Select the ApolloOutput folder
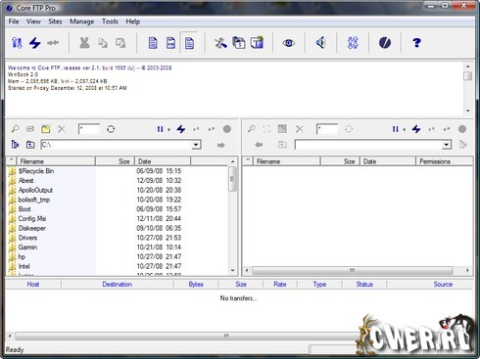The height and width of the screenshot is (359, 480). [35, 190]
